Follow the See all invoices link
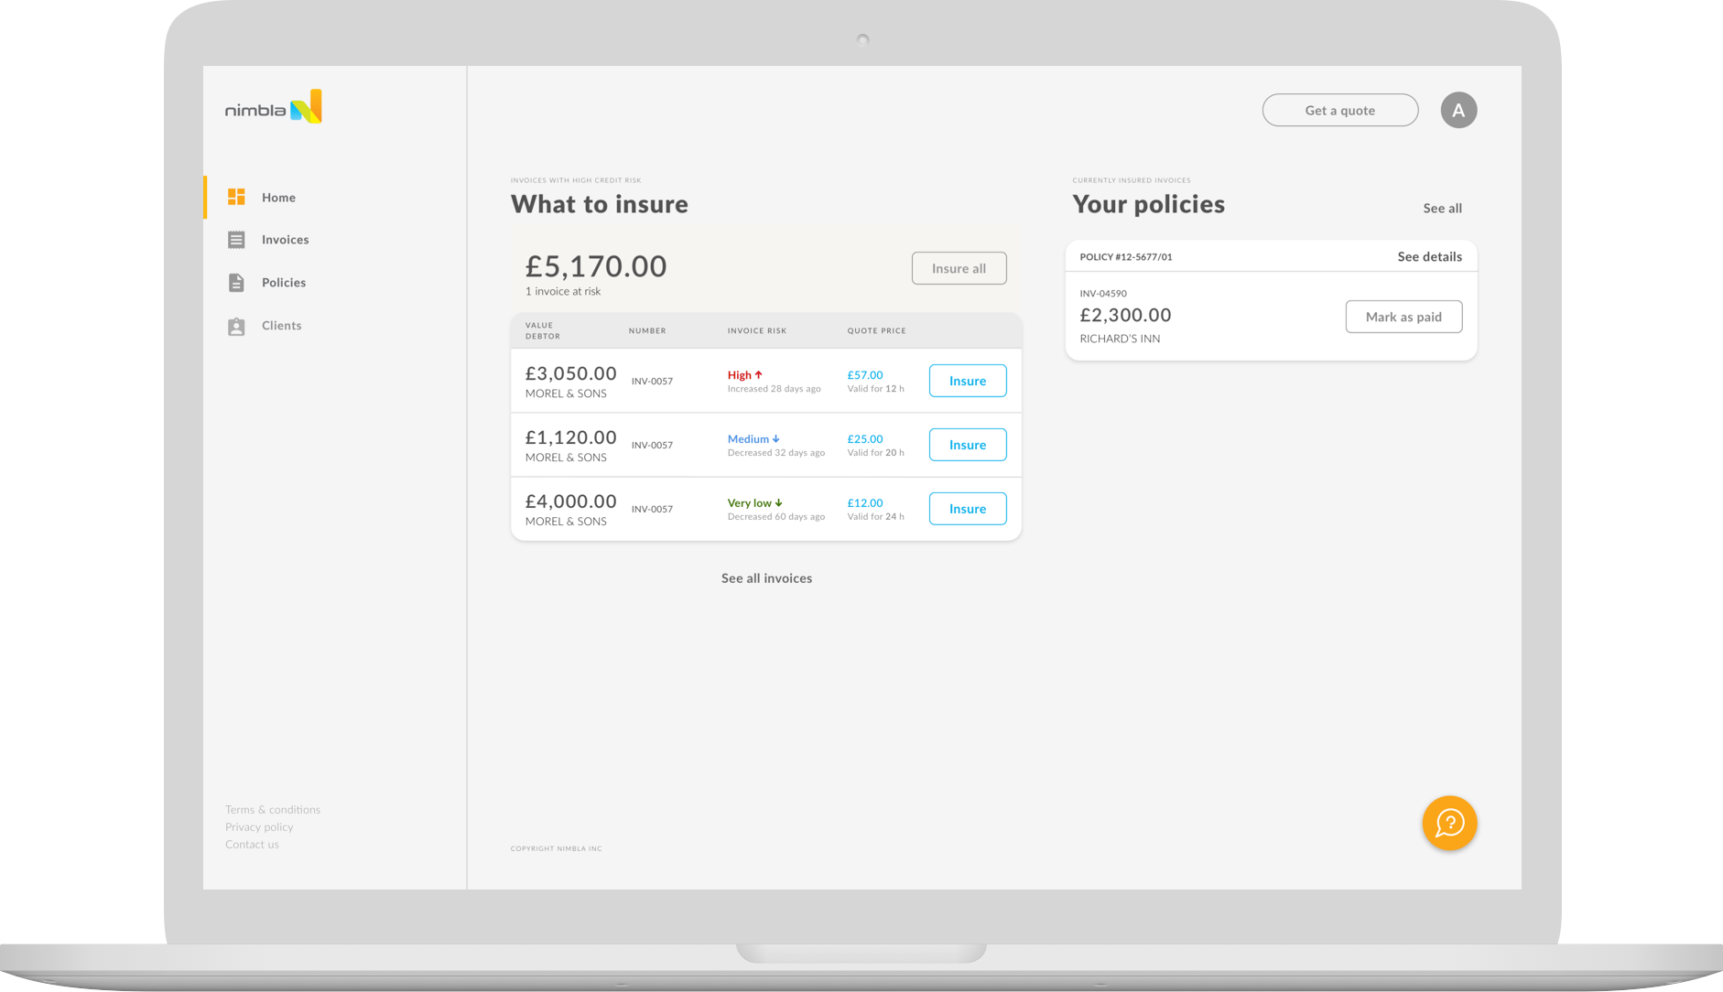This screenshot has width=1723, height=992. coord(766,578)
